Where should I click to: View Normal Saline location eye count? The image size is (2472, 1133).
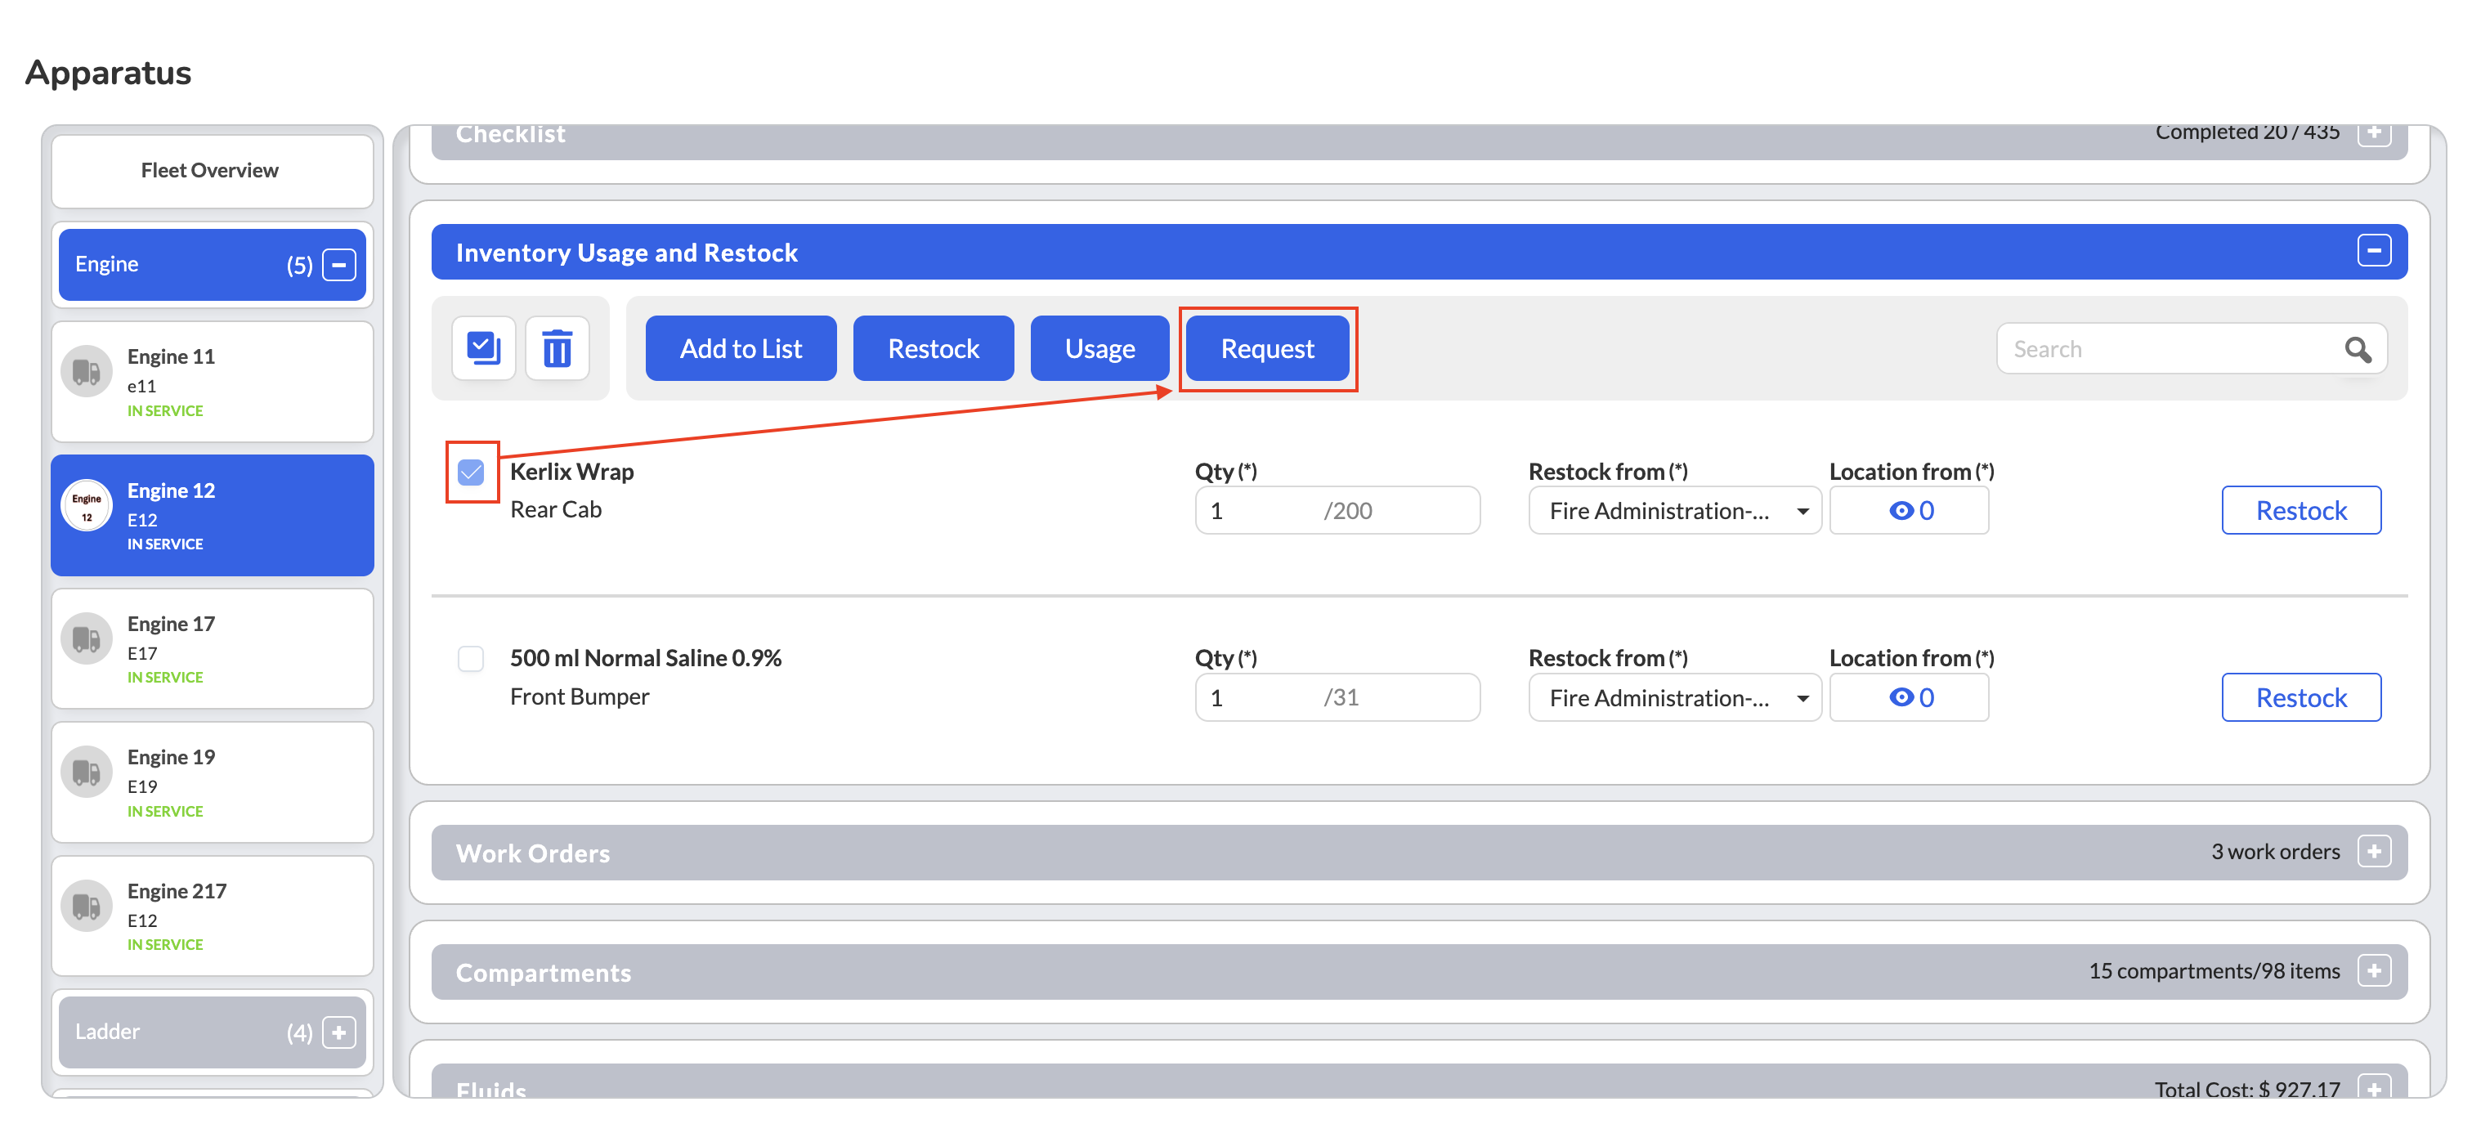click(1910, 697)
